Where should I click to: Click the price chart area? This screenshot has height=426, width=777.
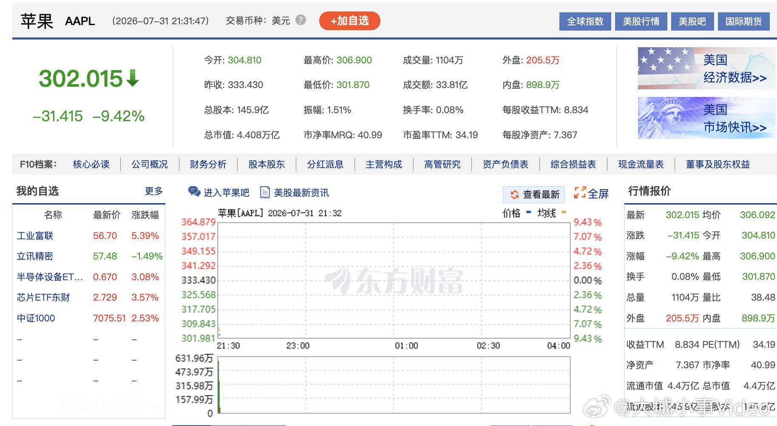pyautogui.click(x=394, y=280)
